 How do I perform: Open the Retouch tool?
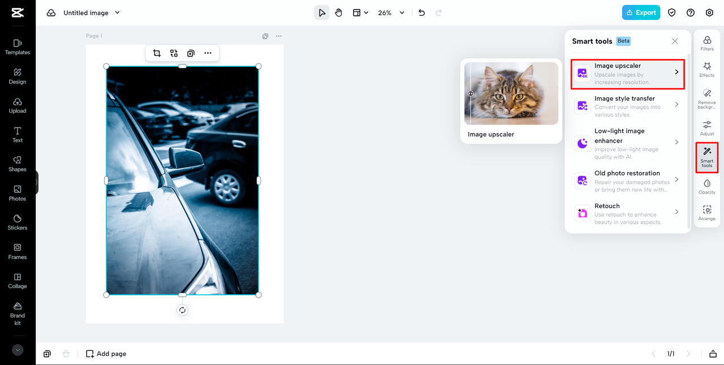(628, 214)
